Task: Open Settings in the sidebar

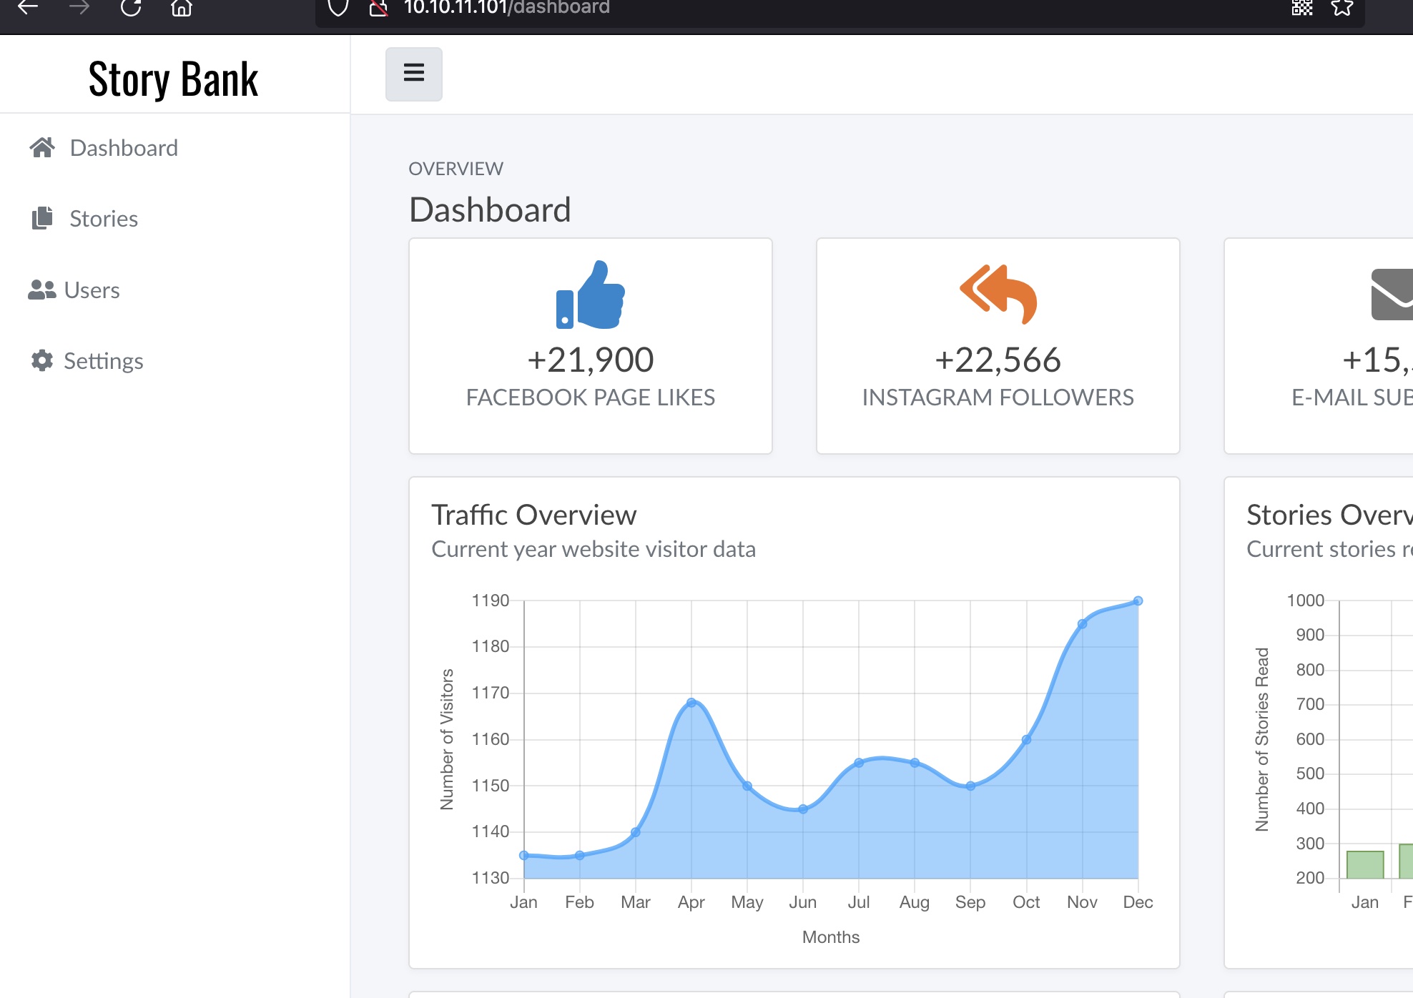Action: pos(103,361)
